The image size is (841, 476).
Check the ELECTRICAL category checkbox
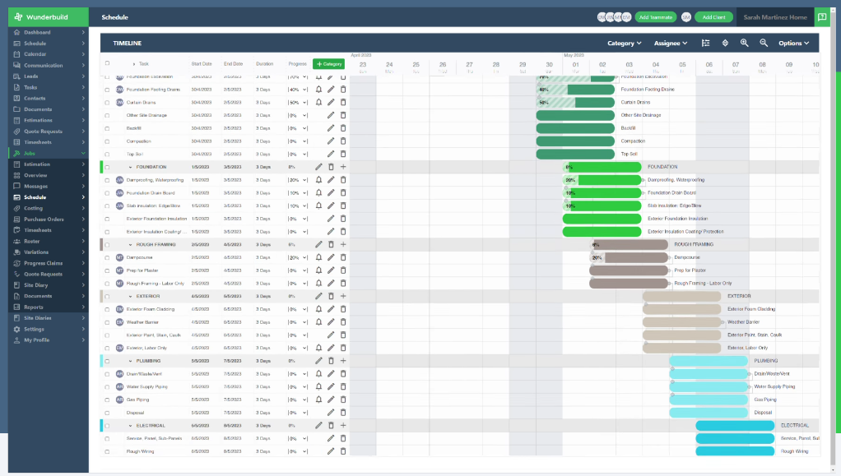(x=107, y=426)
